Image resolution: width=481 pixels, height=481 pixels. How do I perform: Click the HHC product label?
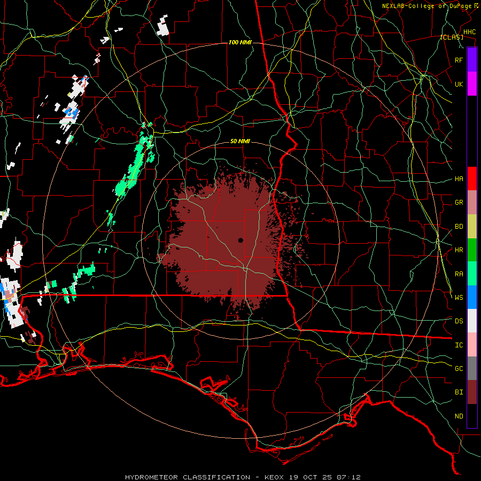pos(469,32)
